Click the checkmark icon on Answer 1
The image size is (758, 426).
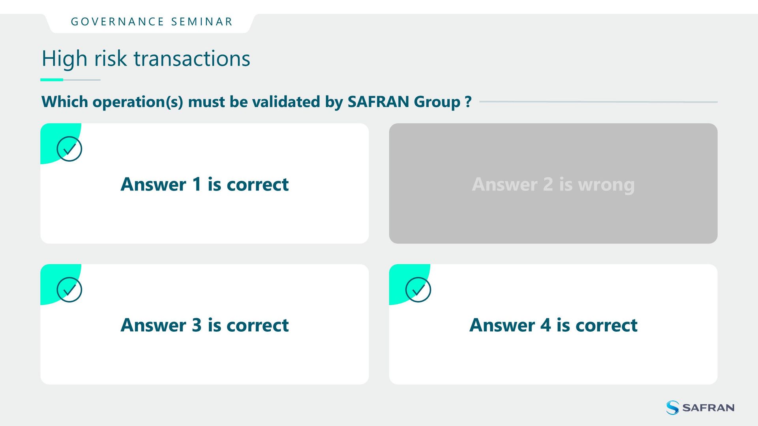pyautogui.click(x=69, y=149)
